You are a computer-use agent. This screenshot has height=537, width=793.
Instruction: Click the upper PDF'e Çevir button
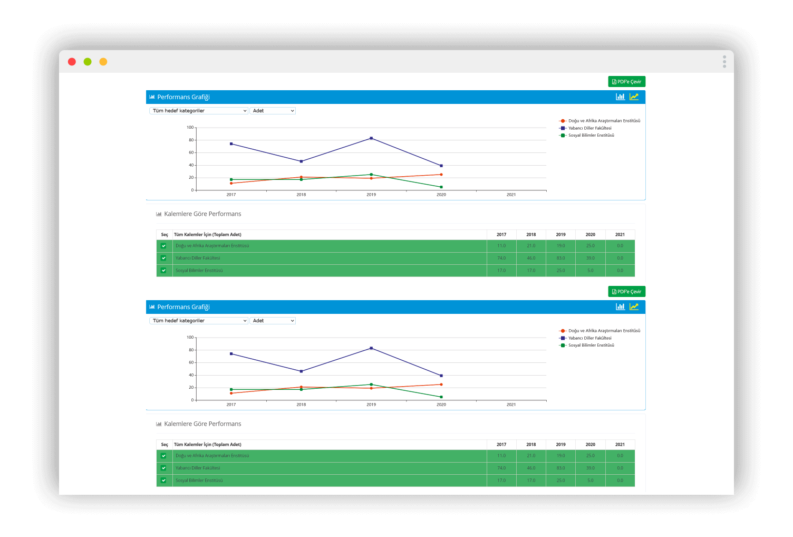pyautogui.click(x=626, y=82)
